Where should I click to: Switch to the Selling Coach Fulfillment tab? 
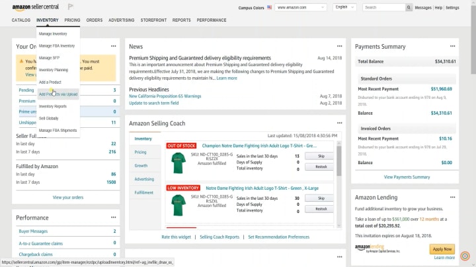point(144,193)
